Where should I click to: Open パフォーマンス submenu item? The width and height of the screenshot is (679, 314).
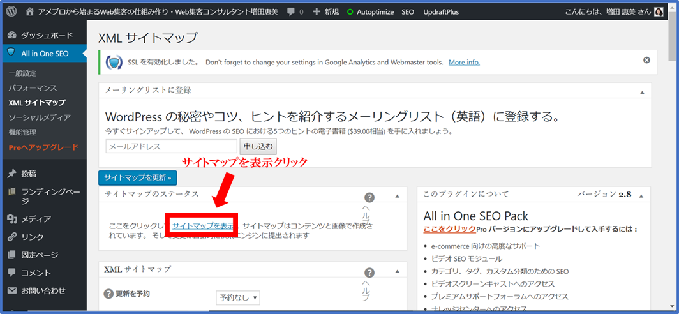point(33,88)
